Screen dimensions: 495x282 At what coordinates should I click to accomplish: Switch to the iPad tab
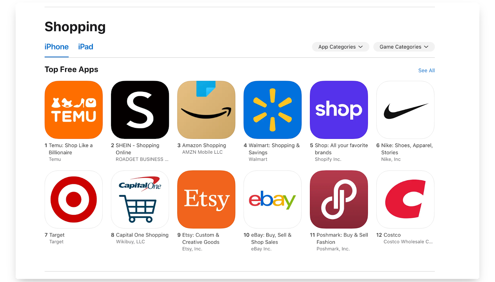pos(86,47)
